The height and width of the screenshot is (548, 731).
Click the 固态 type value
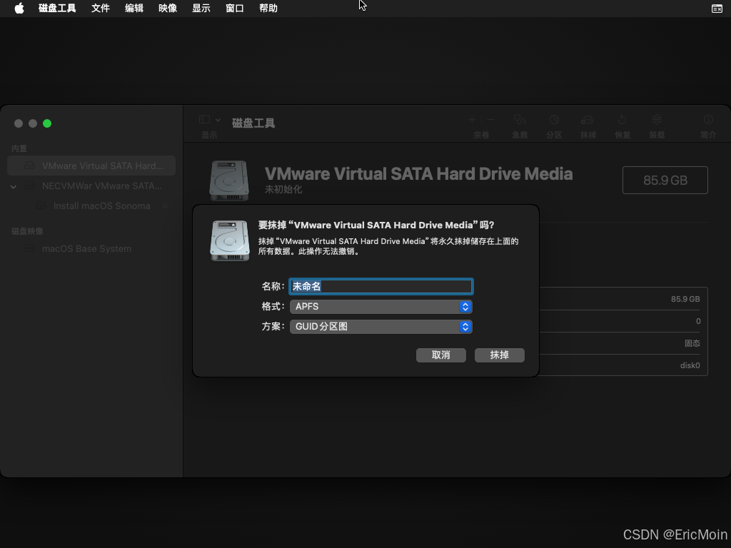pos(692,343)
